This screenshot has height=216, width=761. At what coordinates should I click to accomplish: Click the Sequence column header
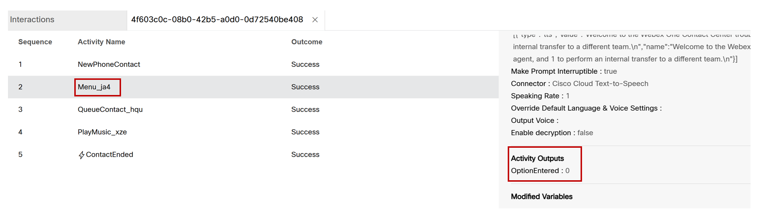pos(35,42)
